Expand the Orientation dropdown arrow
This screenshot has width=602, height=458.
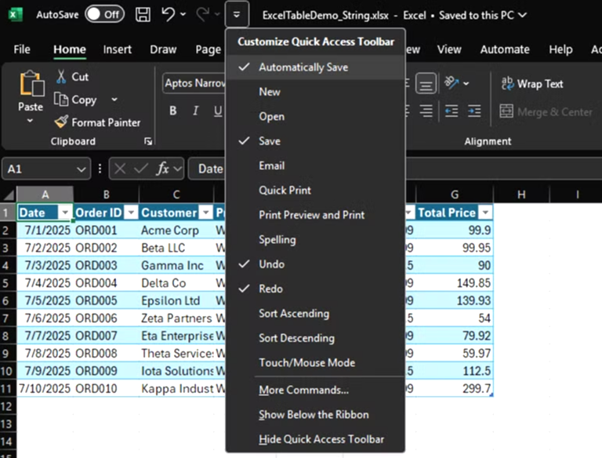pyautogui.click(x=466, y=83)
